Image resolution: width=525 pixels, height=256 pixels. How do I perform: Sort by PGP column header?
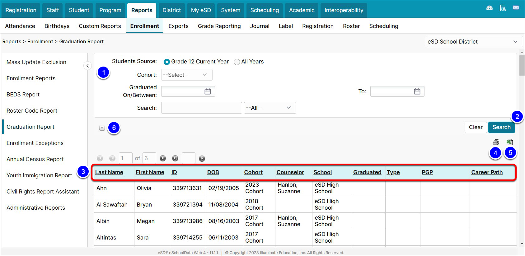point(427,172)
